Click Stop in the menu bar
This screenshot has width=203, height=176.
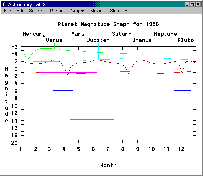tap(115, 11)
